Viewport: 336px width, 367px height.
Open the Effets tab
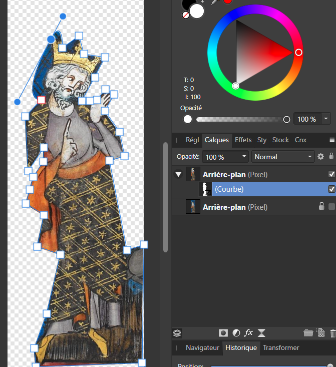243,140
